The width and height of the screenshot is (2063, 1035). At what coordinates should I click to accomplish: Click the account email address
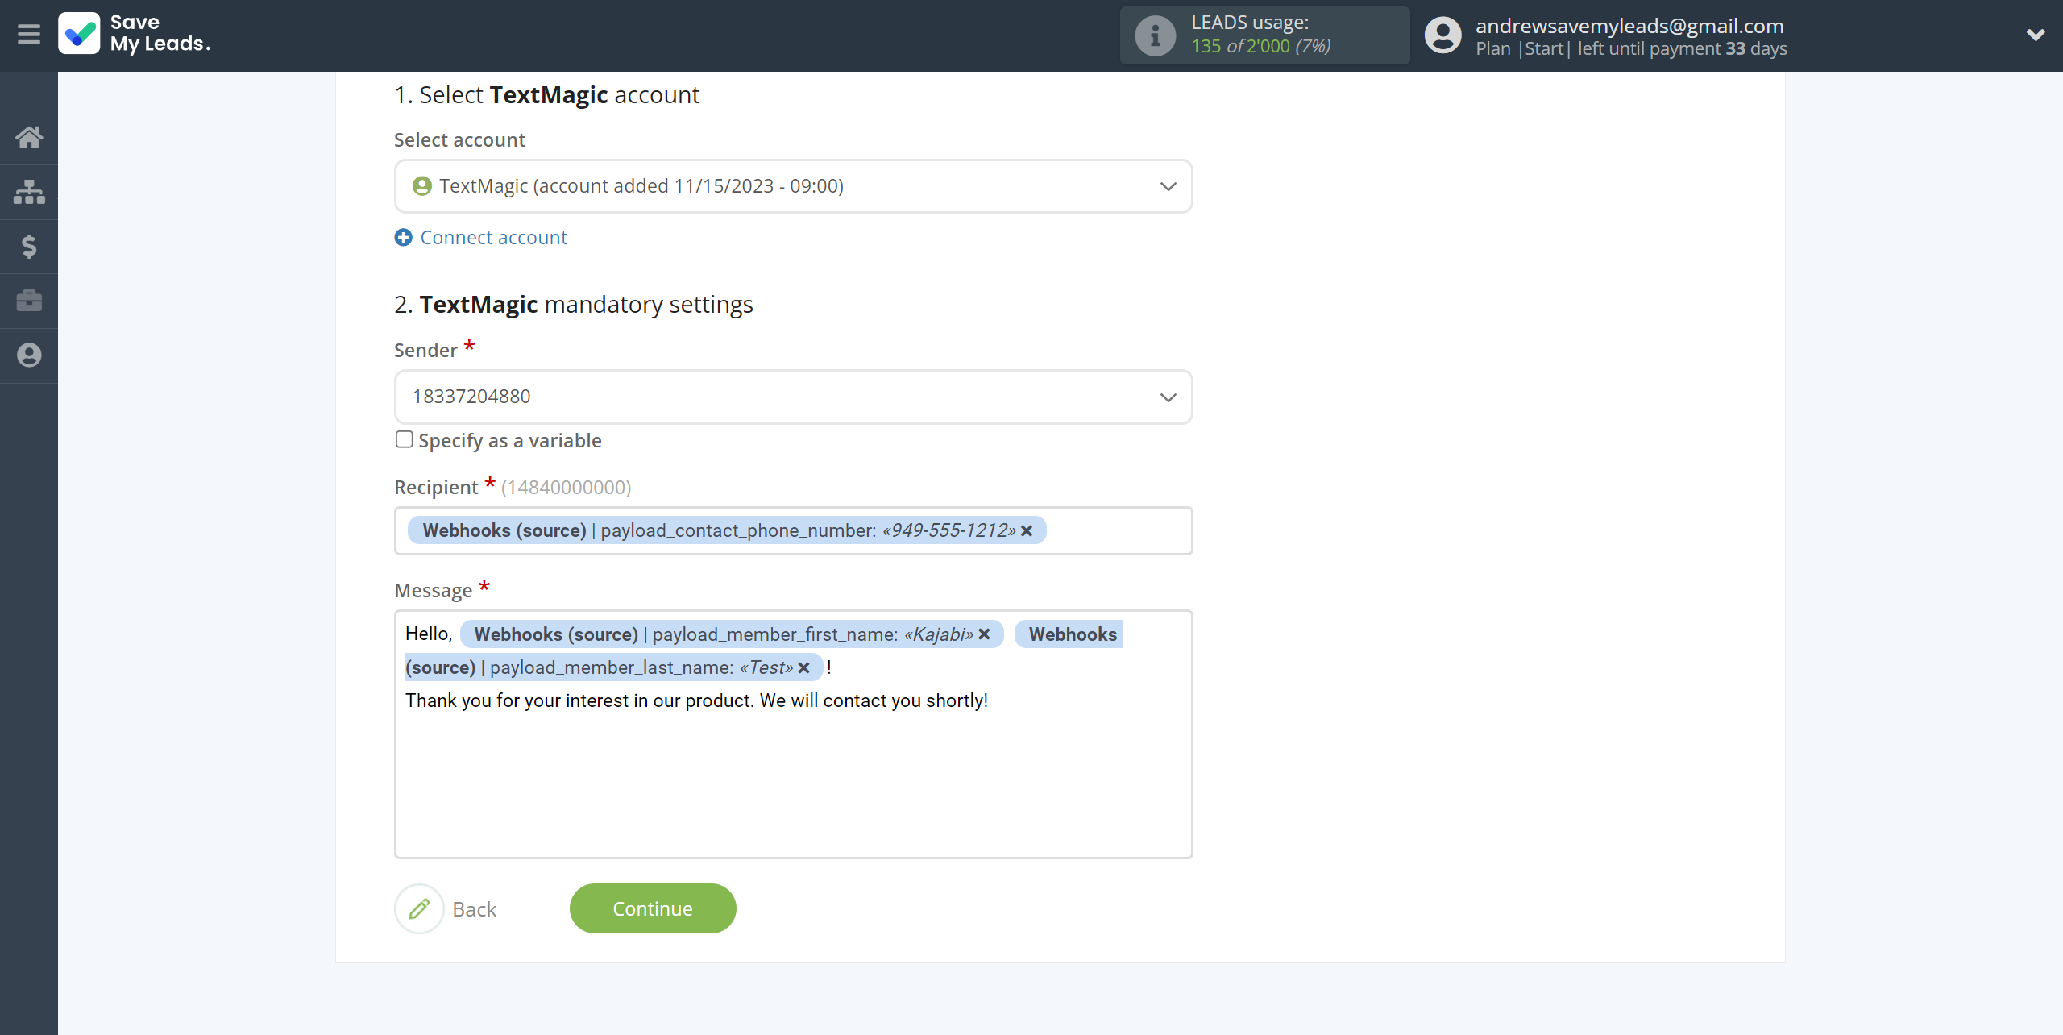[x=1629, y=26]
